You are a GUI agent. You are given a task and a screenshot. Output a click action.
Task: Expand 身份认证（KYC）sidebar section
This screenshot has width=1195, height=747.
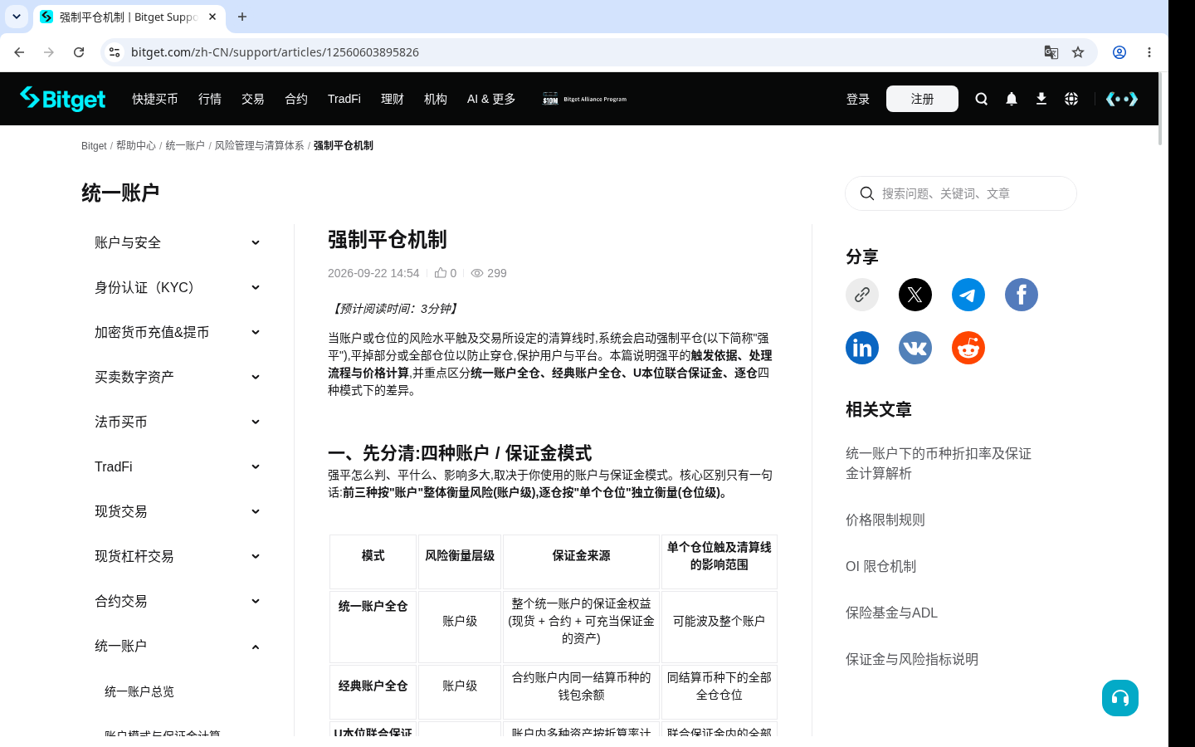click(x=178, y=287)
